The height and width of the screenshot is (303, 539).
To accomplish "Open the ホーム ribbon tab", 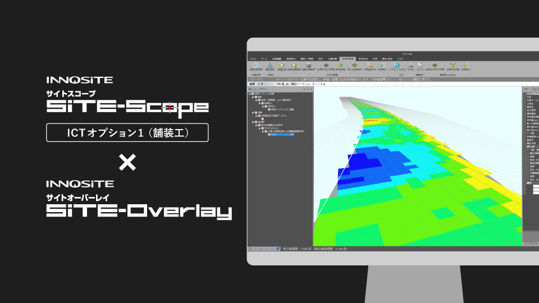I will pyautogui.click(x=264, y=58).
